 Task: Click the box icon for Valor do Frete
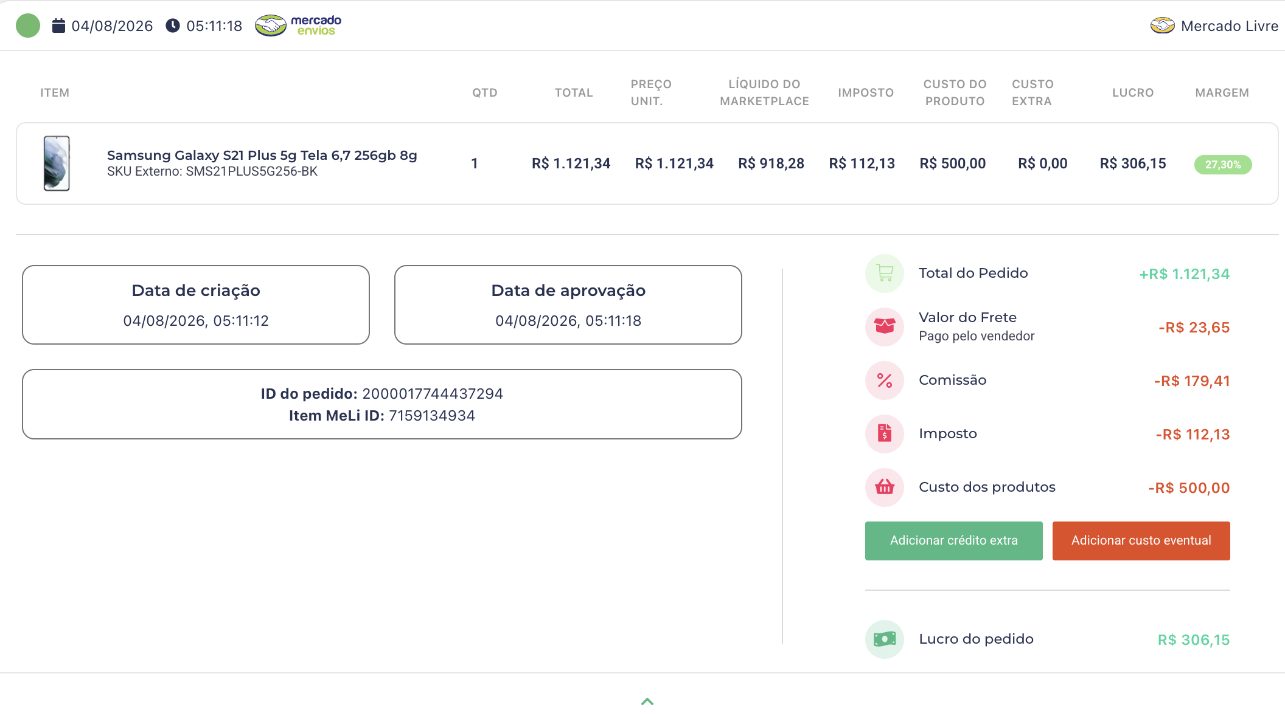885,327
